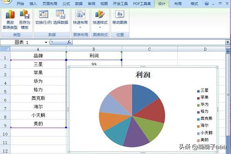Click cell containing 小天鹅
The image size is (231, 154).
tap(38, 115)
